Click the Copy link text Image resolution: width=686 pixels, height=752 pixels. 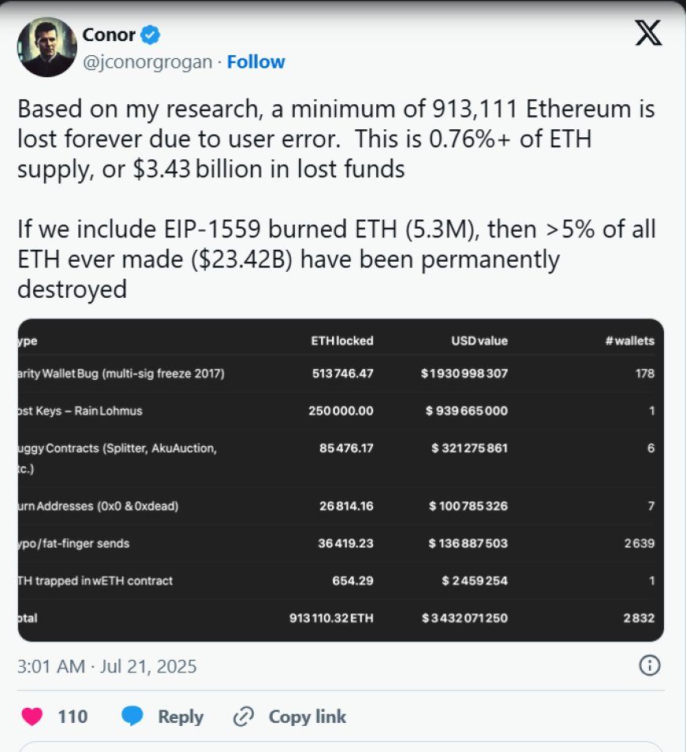[x=308, y=717]
